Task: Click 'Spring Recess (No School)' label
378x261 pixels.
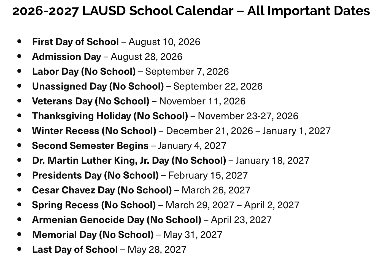Action: point(94,205)
